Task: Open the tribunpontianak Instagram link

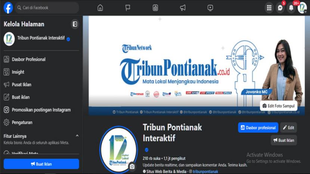Action: coord(205,171)
